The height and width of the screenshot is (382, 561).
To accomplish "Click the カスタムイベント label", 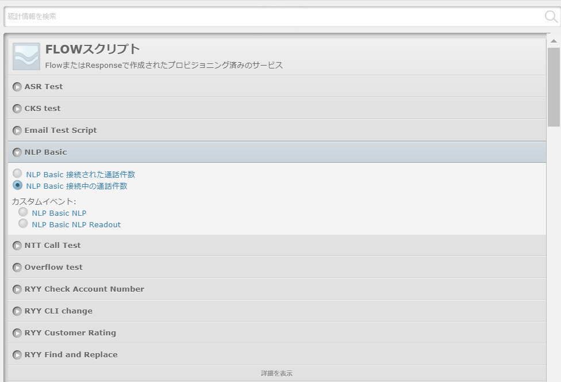I will coord(44,201).
